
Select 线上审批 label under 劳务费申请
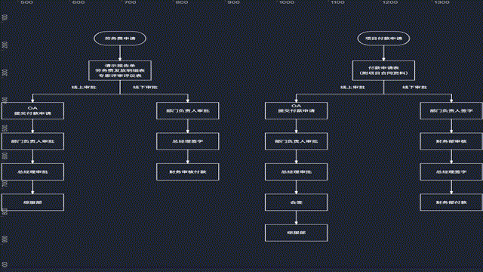tap(84, 88)
